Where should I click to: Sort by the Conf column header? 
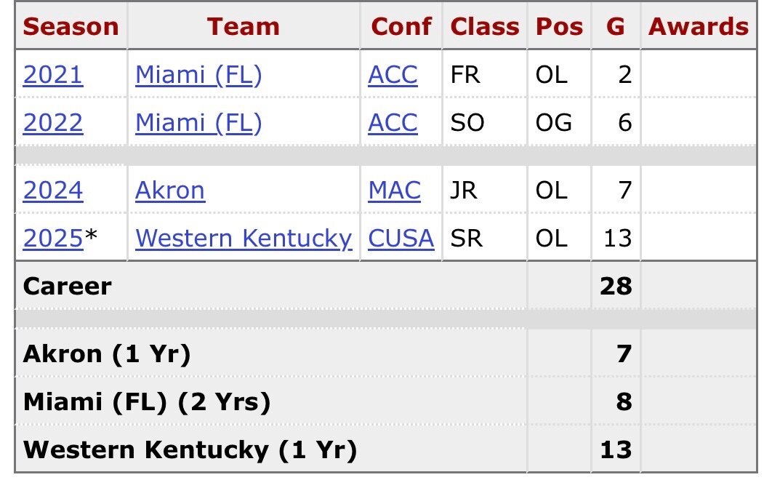[401, 27]
